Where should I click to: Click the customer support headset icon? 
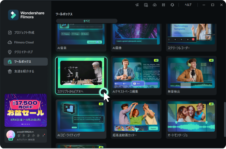pos(172,5)
